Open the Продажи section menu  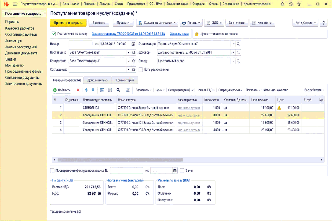[x=90, y=4]
